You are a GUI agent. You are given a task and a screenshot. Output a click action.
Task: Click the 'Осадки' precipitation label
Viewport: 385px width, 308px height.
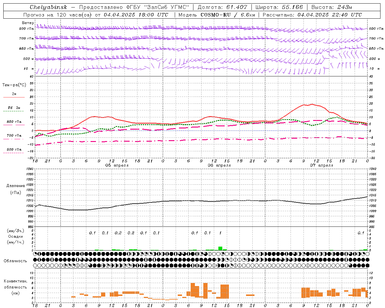click(x=15, y=236)
